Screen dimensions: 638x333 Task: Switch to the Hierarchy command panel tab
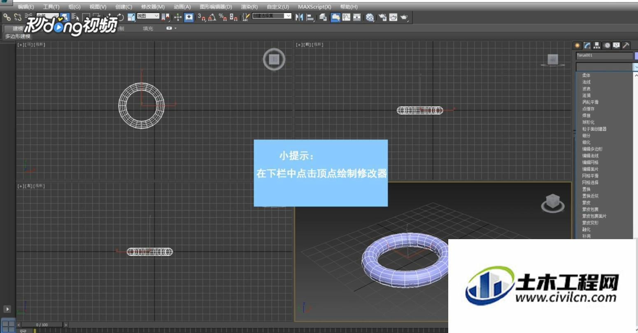tap(597, 45)
